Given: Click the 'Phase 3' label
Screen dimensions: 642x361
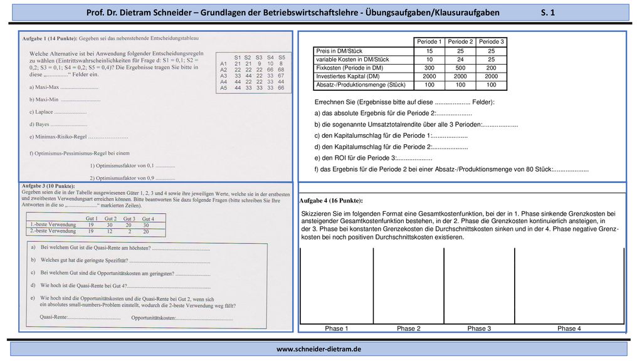Looking at the screenshot, I should point(479,328).
